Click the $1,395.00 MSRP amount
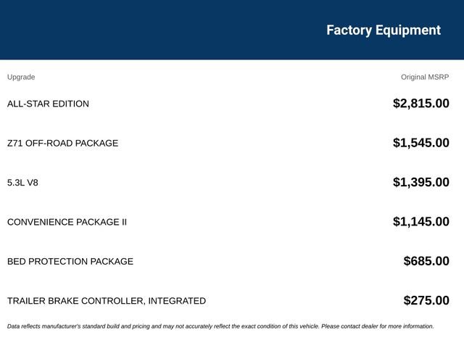464x348 pixels. (x=420, y=182)
